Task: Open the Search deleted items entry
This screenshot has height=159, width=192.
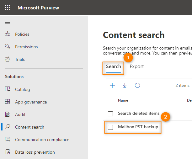Action: (x=139, y=113)
